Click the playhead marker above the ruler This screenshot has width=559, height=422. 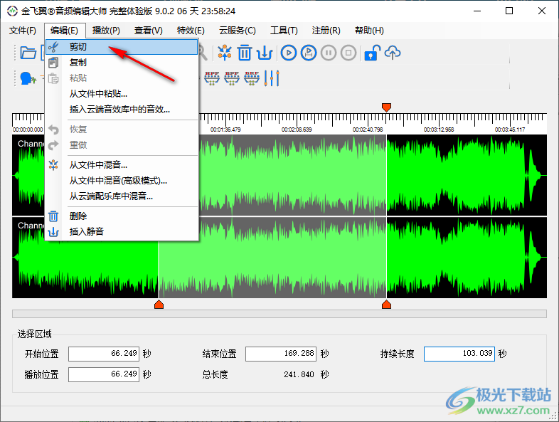[386, 107]
